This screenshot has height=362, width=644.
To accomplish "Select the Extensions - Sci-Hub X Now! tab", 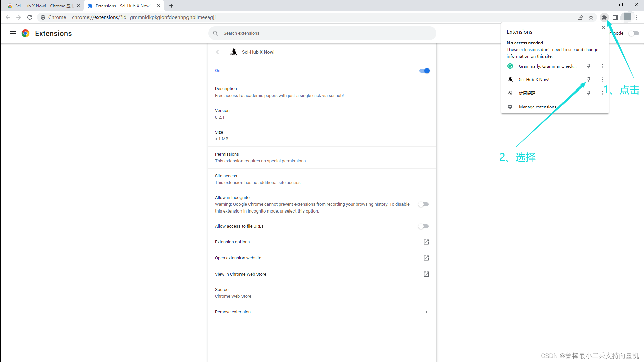I will [123, 6].
